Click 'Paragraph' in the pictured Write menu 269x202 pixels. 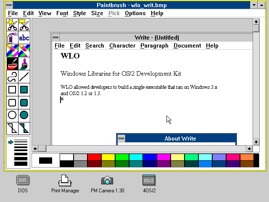point(154,46)
